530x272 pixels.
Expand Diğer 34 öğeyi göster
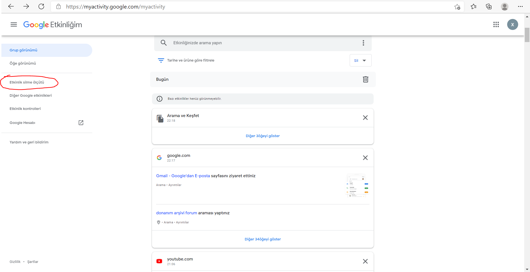[x=263, y=239]
